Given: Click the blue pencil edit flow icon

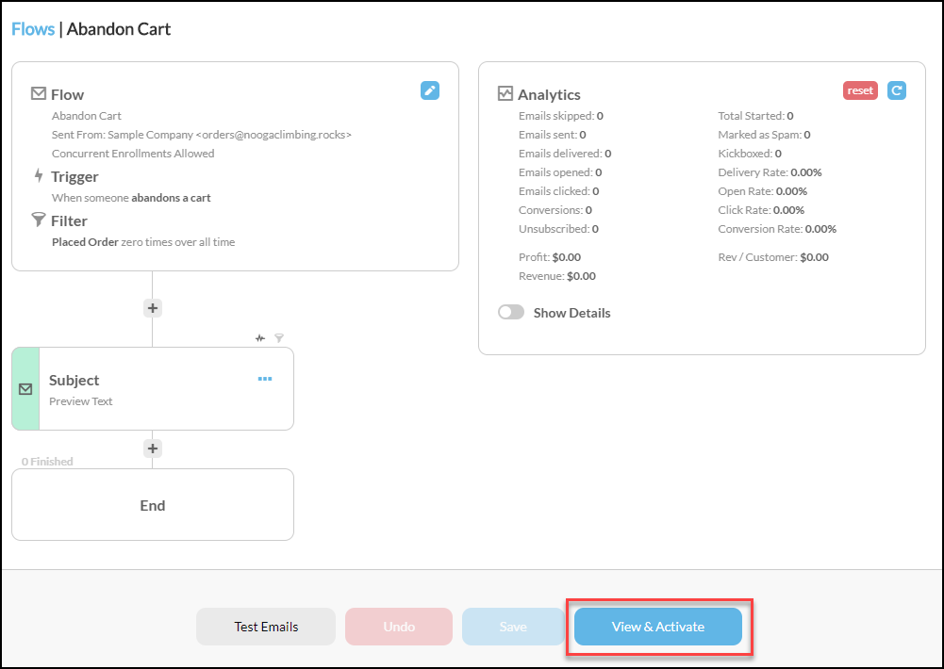Looking at the screenshot, I should 430,90.
